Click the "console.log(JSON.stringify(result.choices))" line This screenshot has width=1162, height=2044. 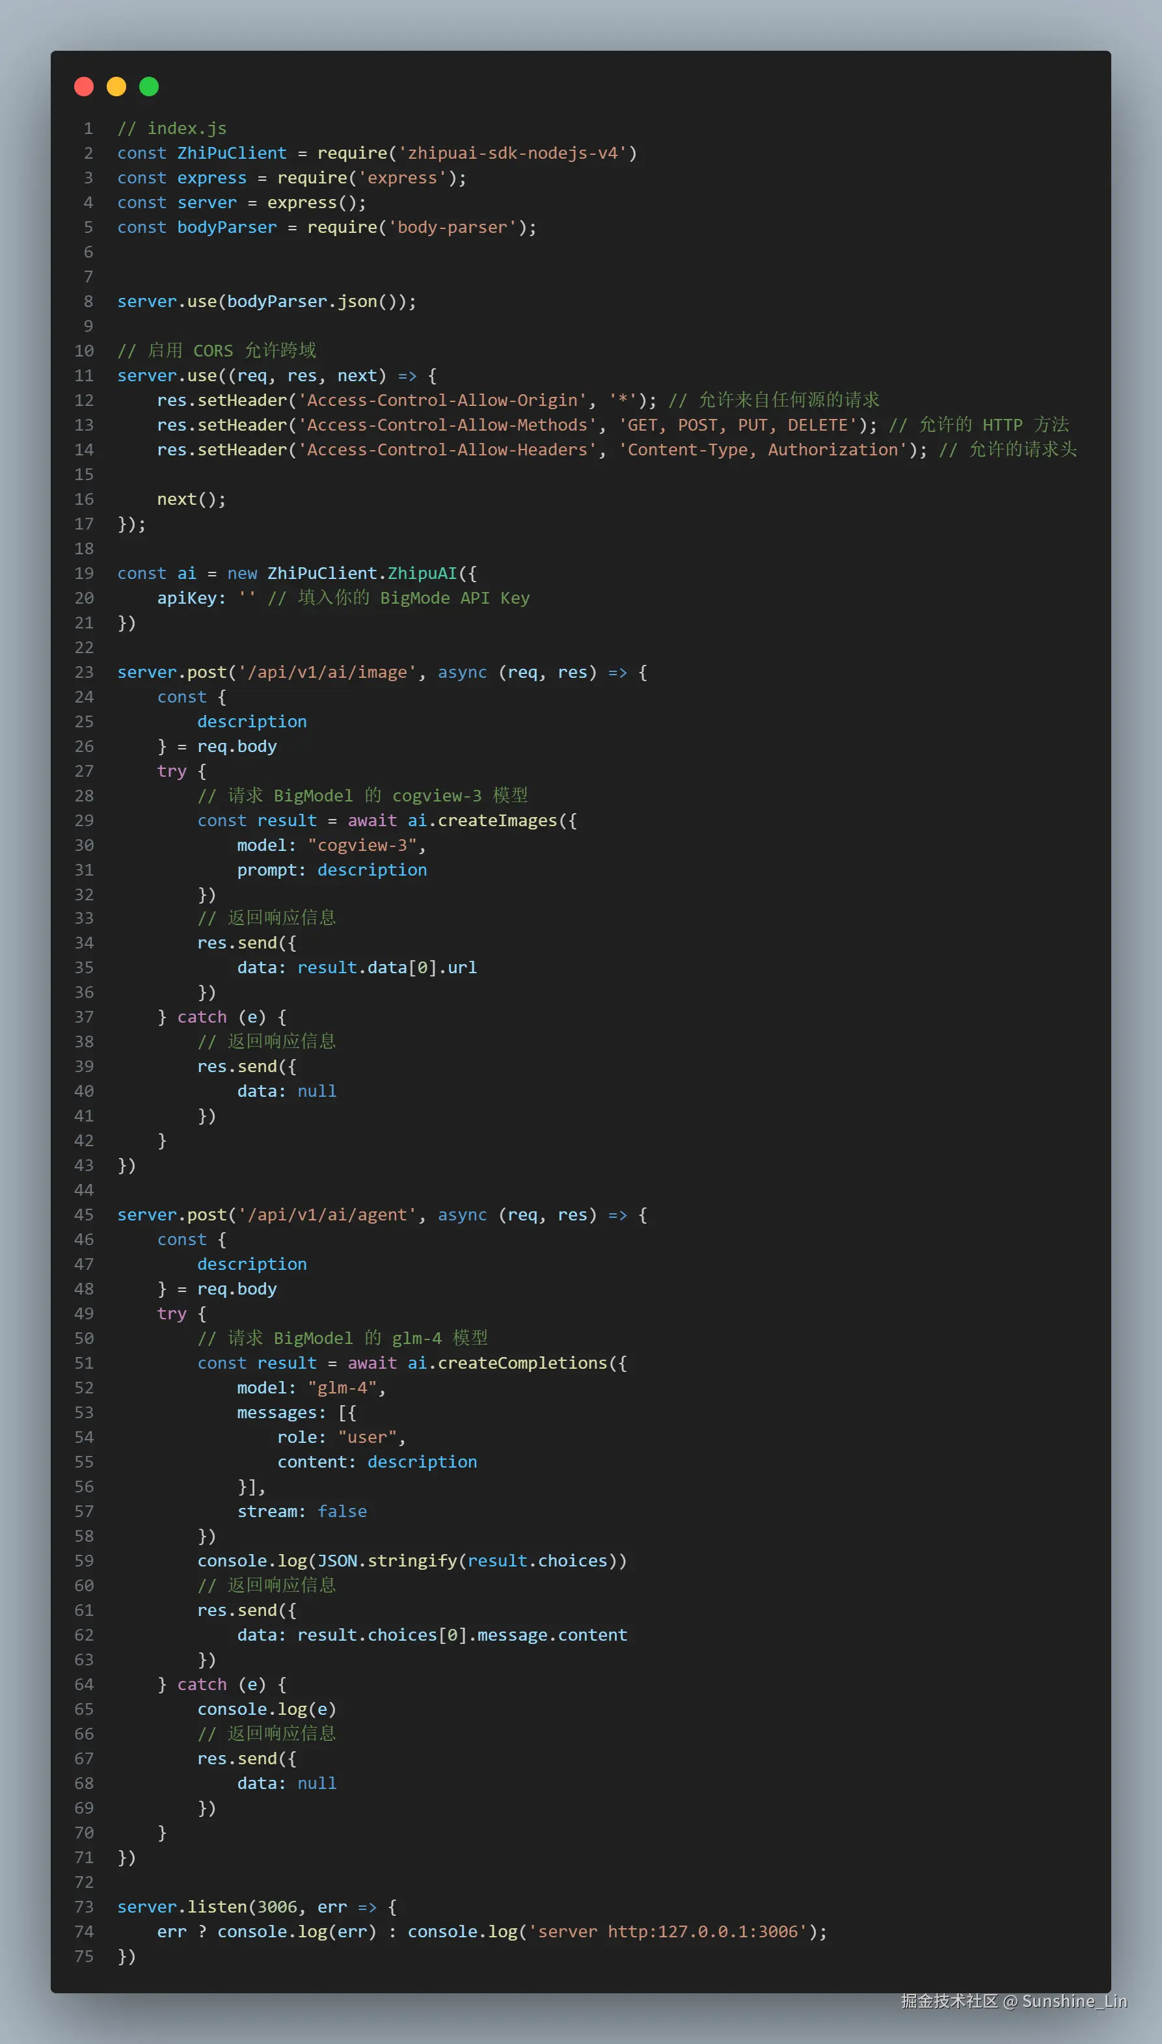point(412,1561)
